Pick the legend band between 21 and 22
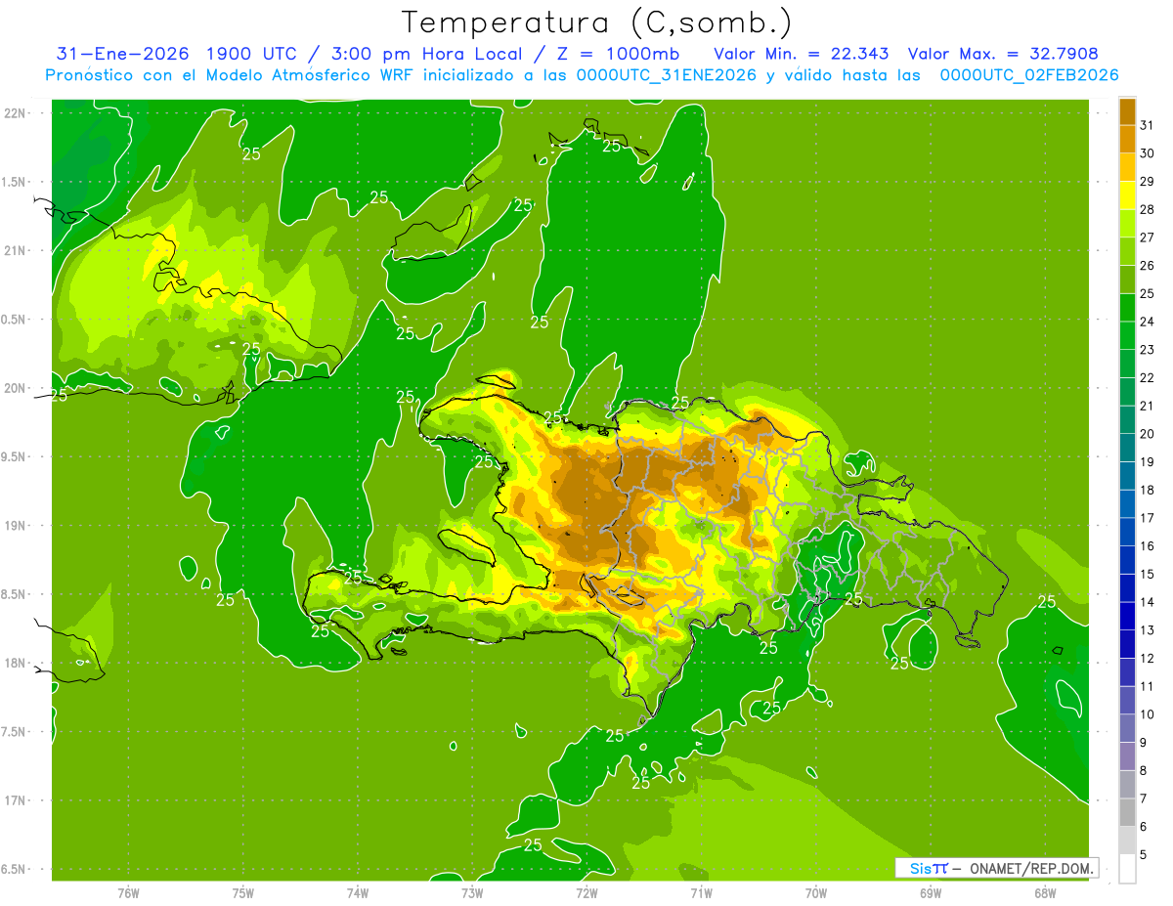The height and width of the screenshot is (906, 1173). point(1127,392)
